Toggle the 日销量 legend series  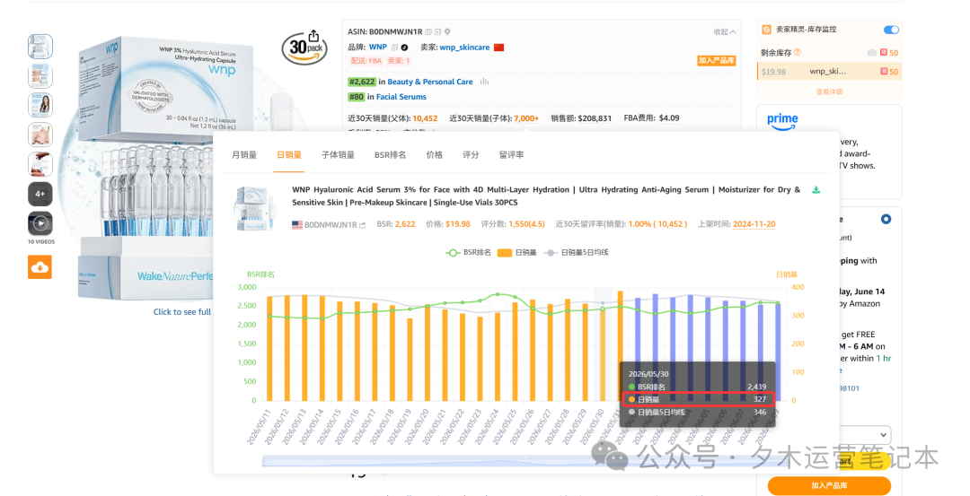point(516,253)
